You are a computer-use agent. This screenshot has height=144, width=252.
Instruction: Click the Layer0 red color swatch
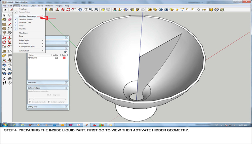(x=64, y=58)
